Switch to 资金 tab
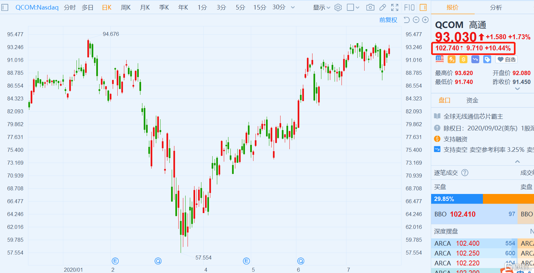The image size is (534, 273). pos(472,100)
